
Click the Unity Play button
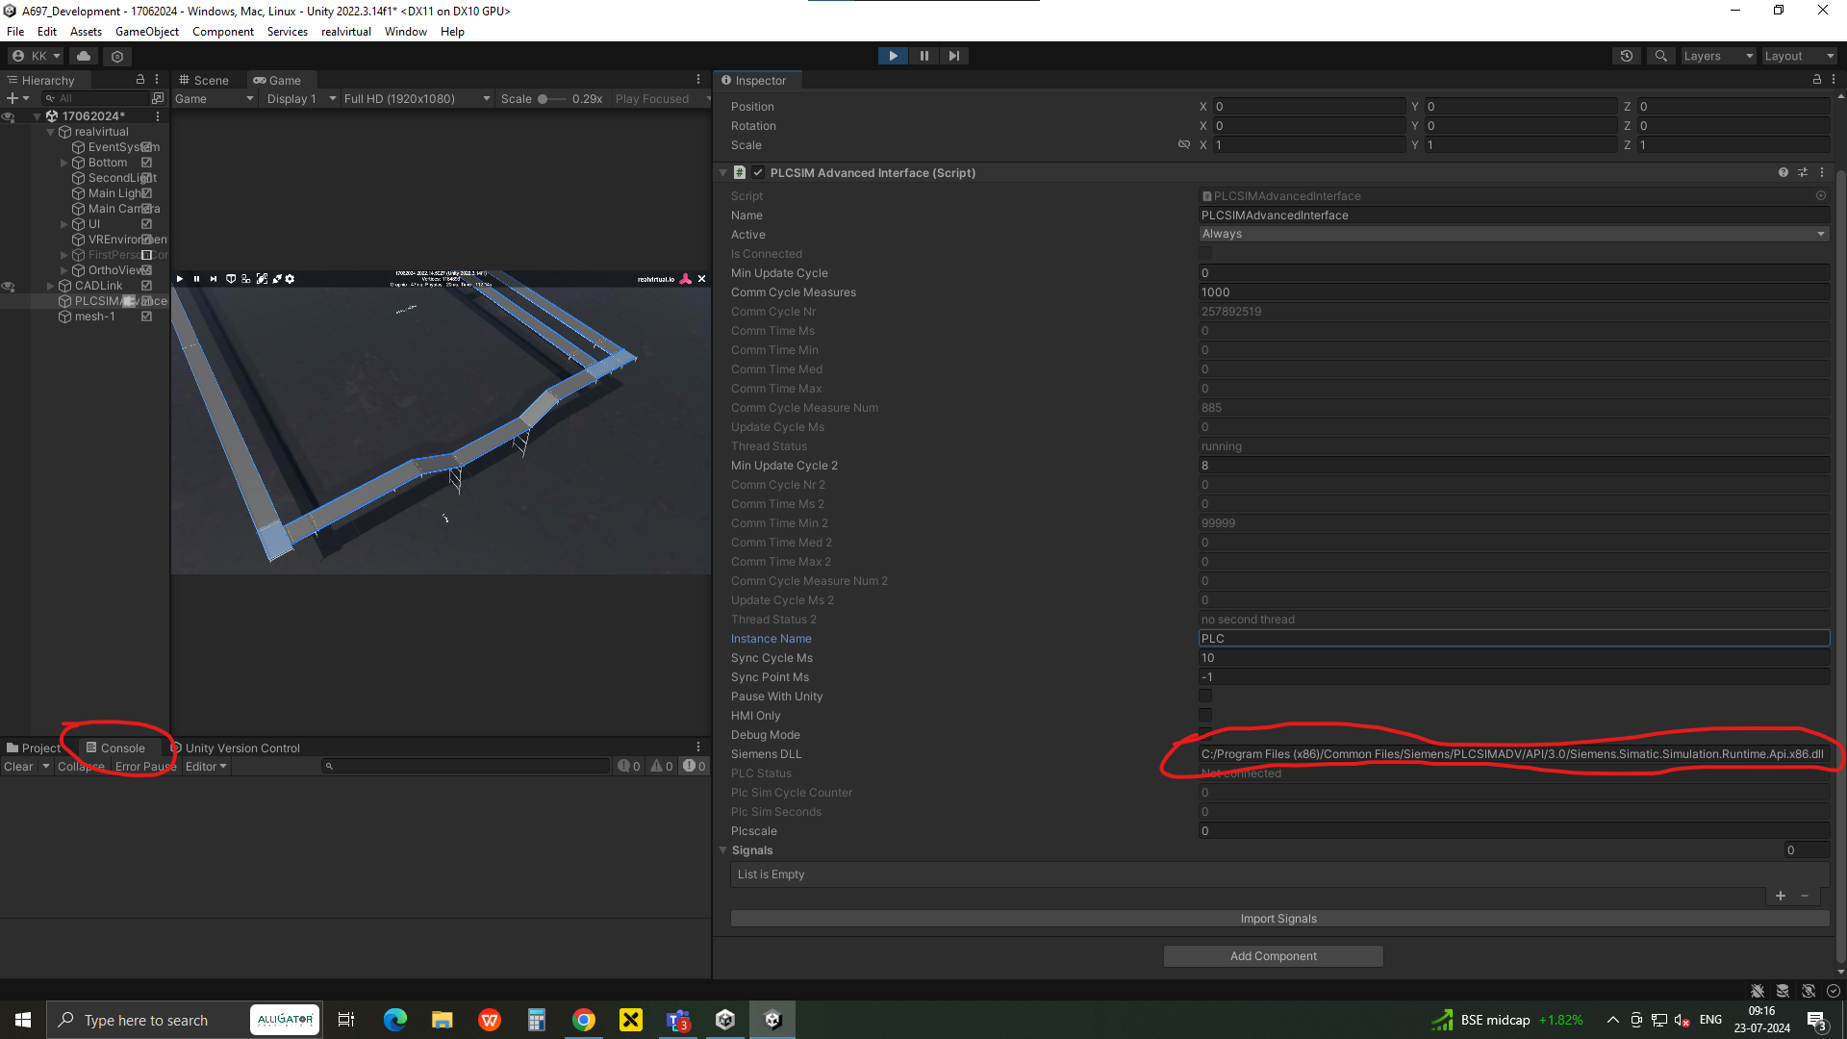click(x=893, y=56)
